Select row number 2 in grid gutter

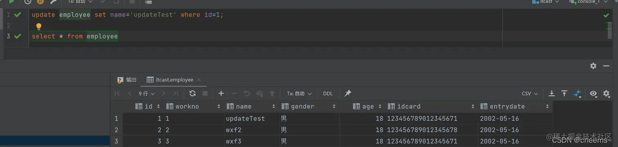coord(116,130)
